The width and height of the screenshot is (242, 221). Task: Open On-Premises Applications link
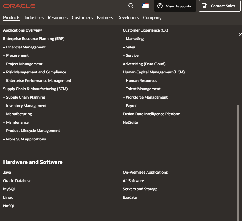145,173
